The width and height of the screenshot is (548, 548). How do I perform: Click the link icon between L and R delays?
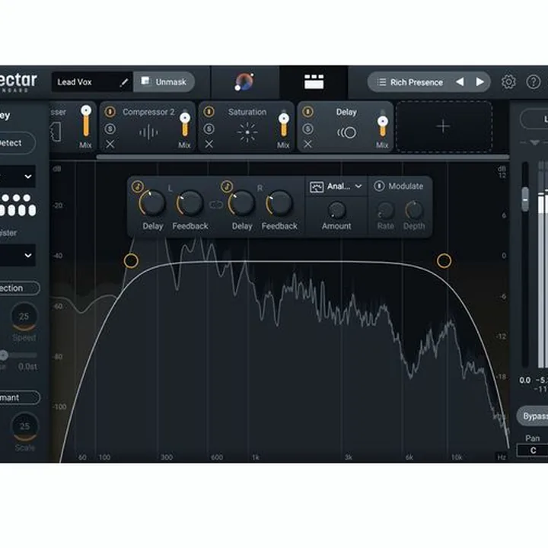pos(215,205)
